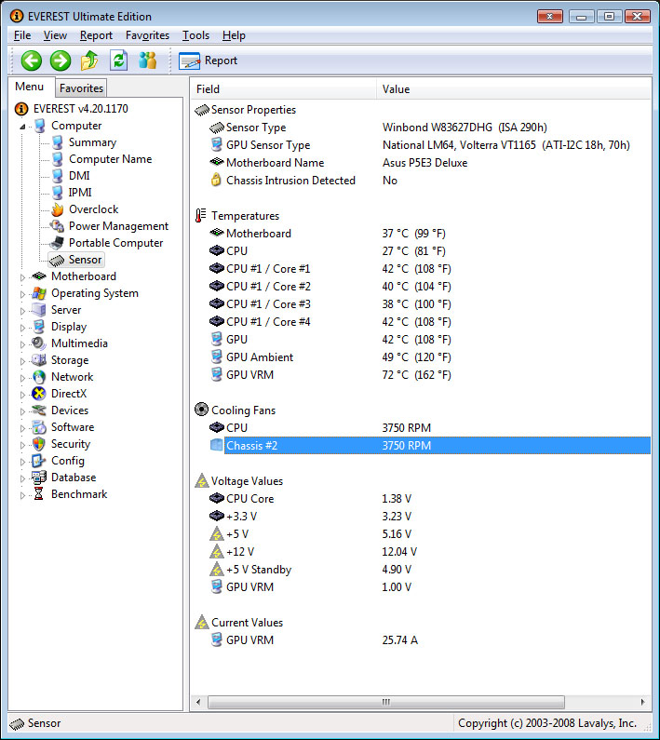The image size is (660, 740).
Task: Click the Overclock flame icon
Action: coord(58,209)
